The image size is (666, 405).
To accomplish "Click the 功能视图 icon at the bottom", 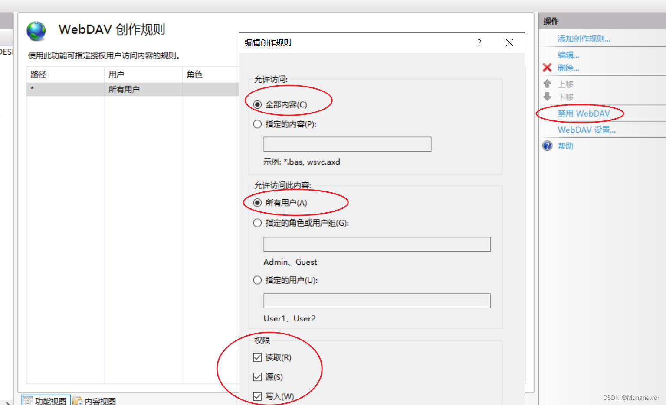I will [28, 400].
